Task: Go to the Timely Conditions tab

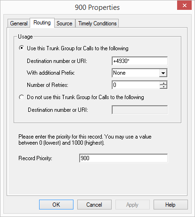Action: [97, 23]
